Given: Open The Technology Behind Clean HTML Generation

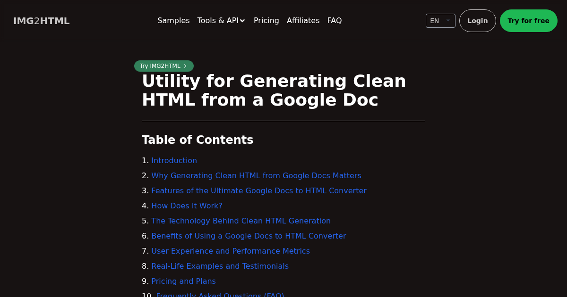Looking at the screenshot, I should [241, 221].
